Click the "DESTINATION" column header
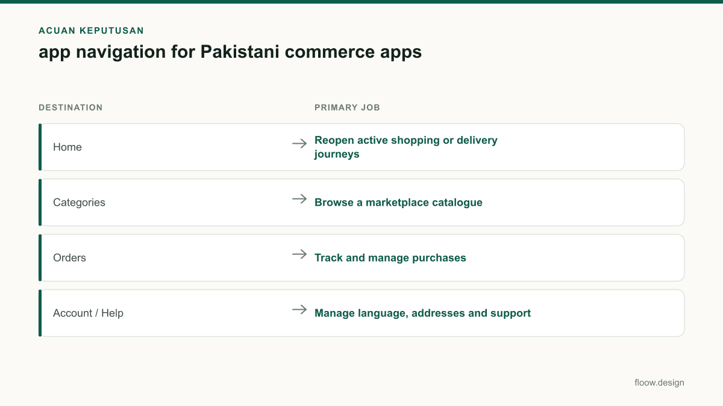This screenshot has width=723, height=406. 70,108
